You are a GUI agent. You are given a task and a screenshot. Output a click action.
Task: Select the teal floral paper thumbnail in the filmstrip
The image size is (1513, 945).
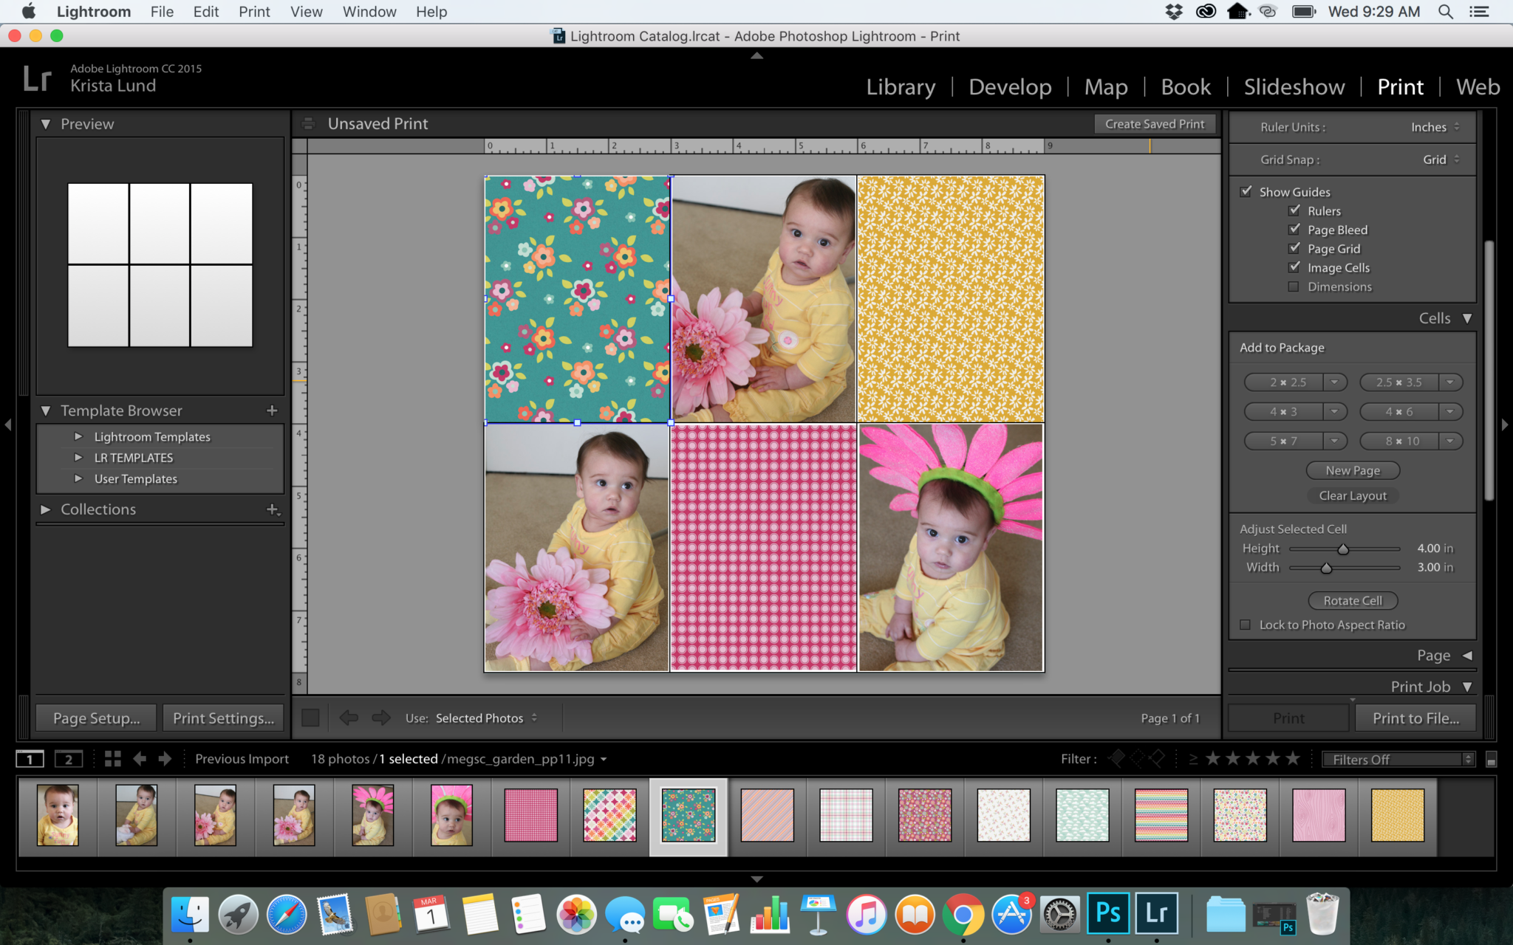click(x=687, y=815)
